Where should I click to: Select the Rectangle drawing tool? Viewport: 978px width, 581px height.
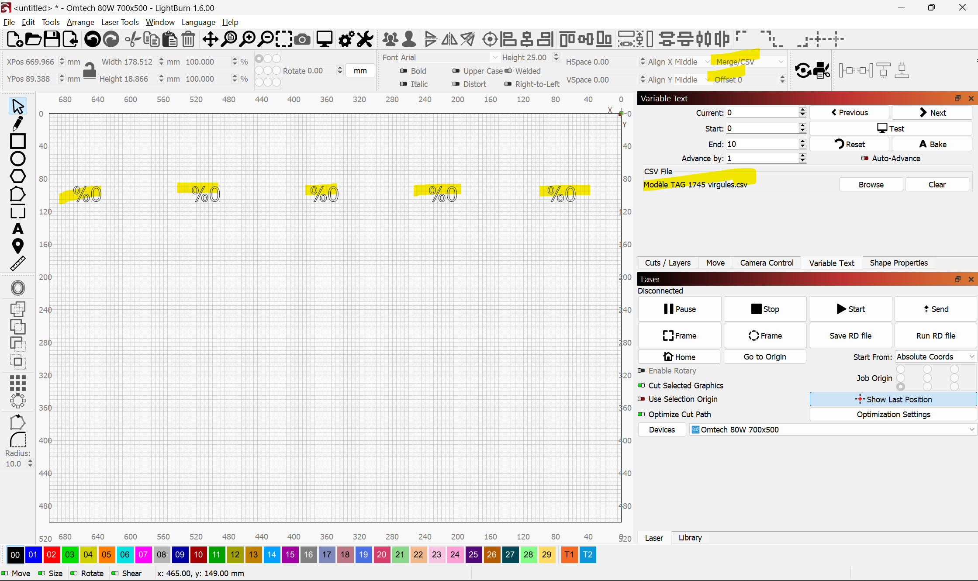pos(17,141)
